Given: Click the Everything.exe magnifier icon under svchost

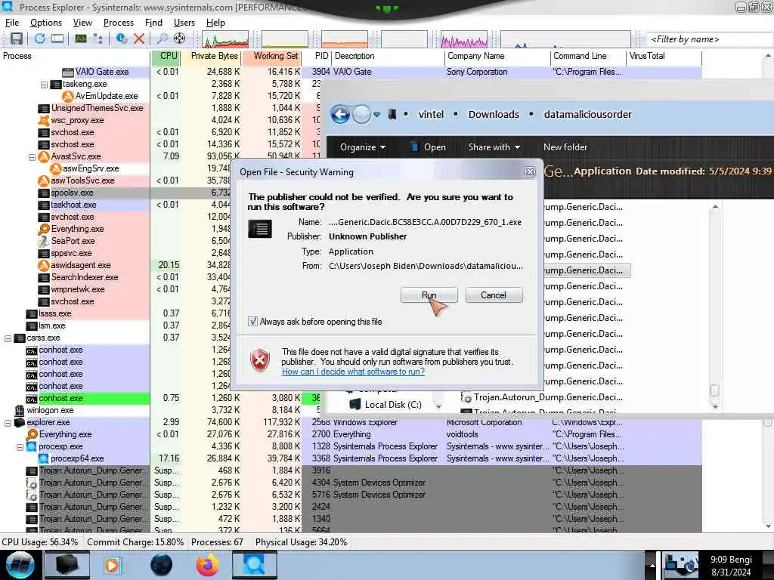Looking at the screenshot, I should click(44, 229).
